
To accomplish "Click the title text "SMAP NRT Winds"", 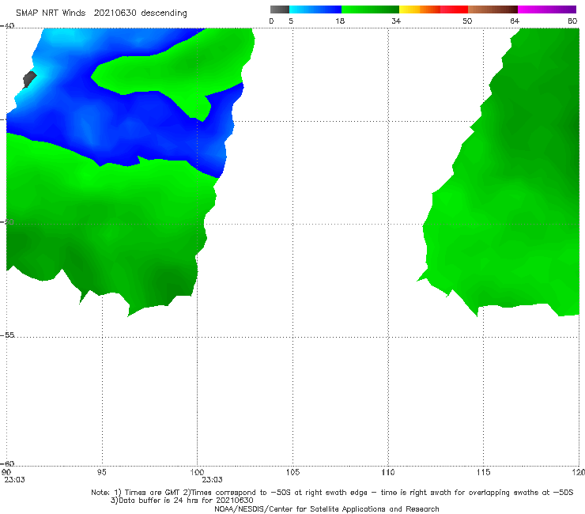I will (x=51, y=13).
